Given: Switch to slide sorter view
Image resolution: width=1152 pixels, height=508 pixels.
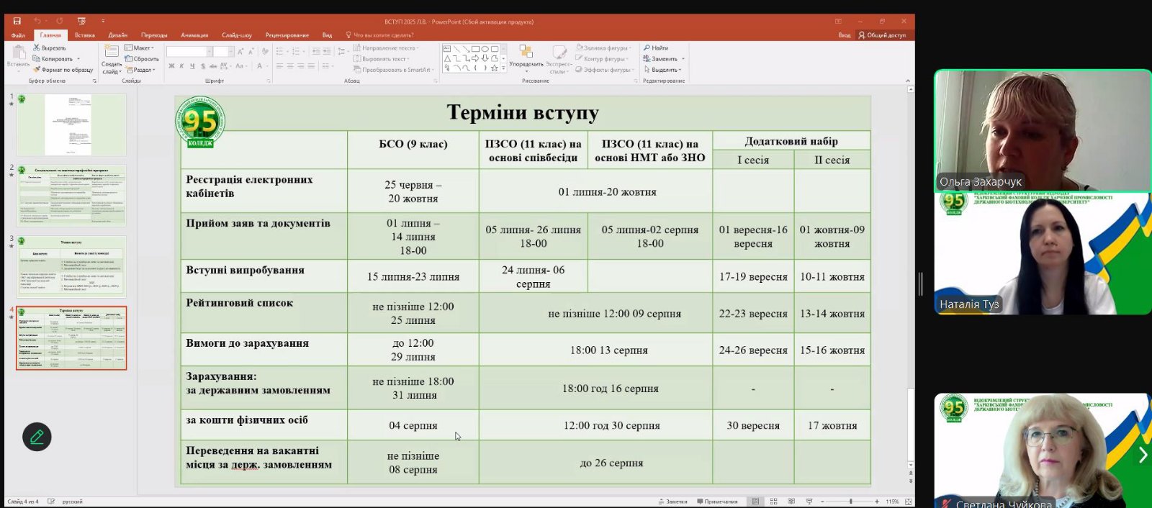Looking at the screenshot, I should click(774, 502).
